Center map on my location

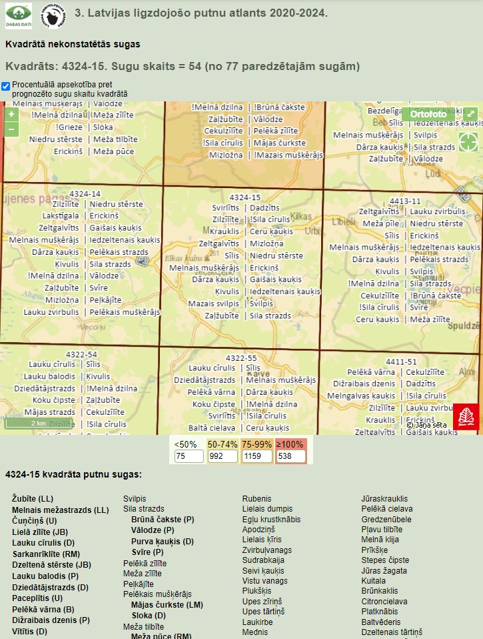(x=468, y=141)
